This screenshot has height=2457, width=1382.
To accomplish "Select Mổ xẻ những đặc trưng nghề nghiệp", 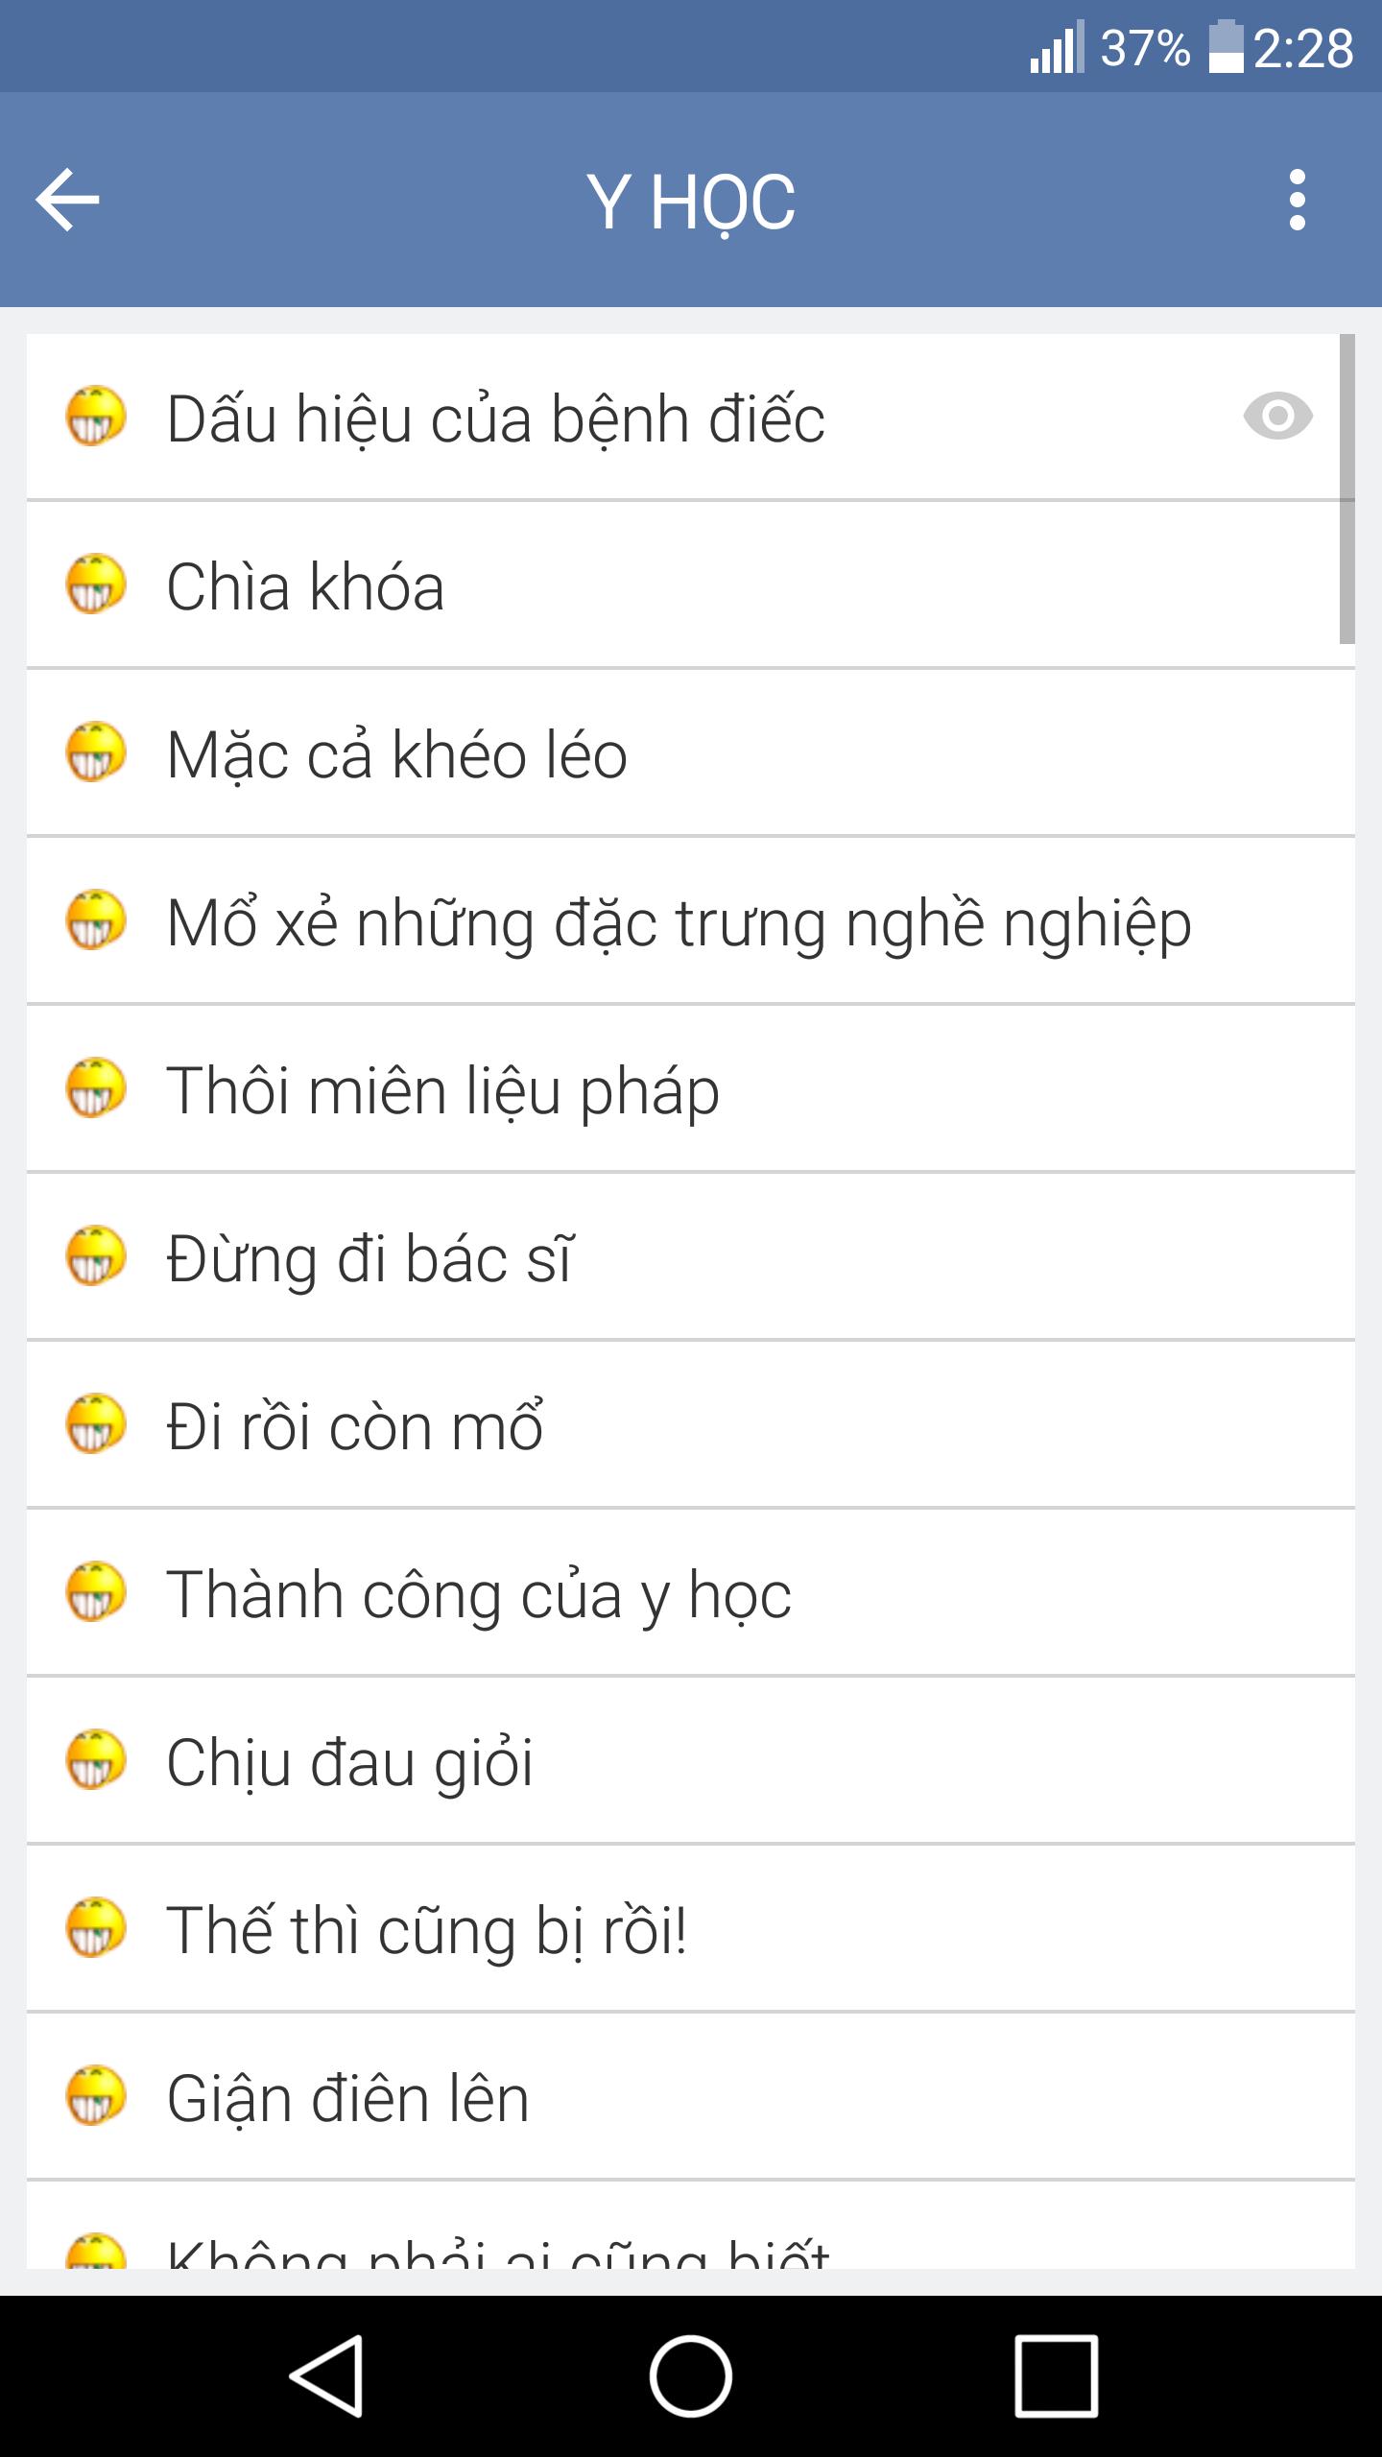I will click(x=691, y=920).
